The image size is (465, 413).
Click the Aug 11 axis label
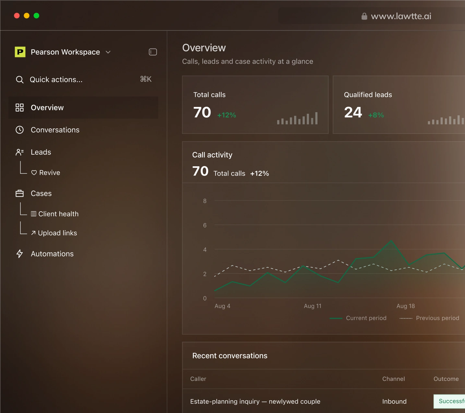[x=313, y=306]
